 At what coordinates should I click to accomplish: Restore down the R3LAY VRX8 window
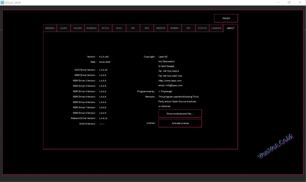pyautogui.click(x=289, y=2)
